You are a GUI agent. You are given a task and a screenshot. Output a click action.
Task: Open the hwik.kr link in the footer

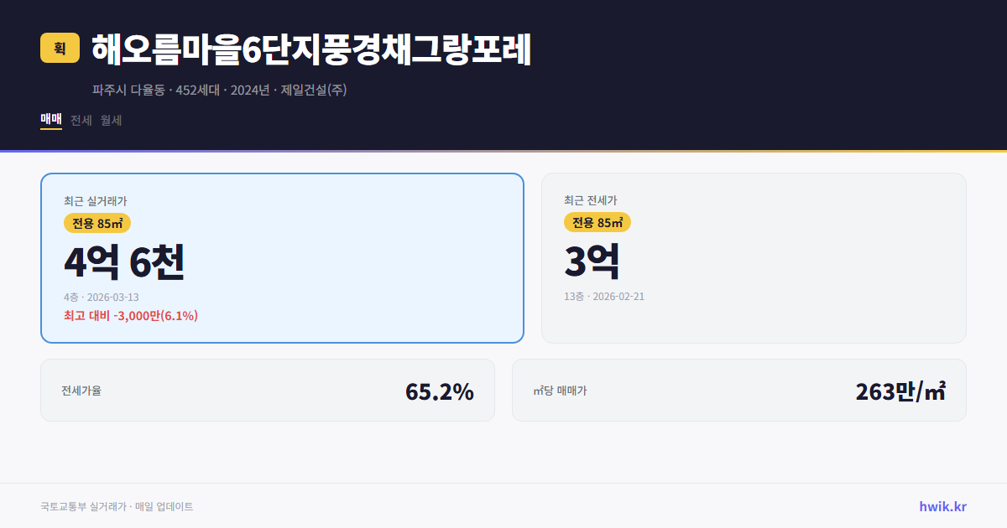(942, 506)
